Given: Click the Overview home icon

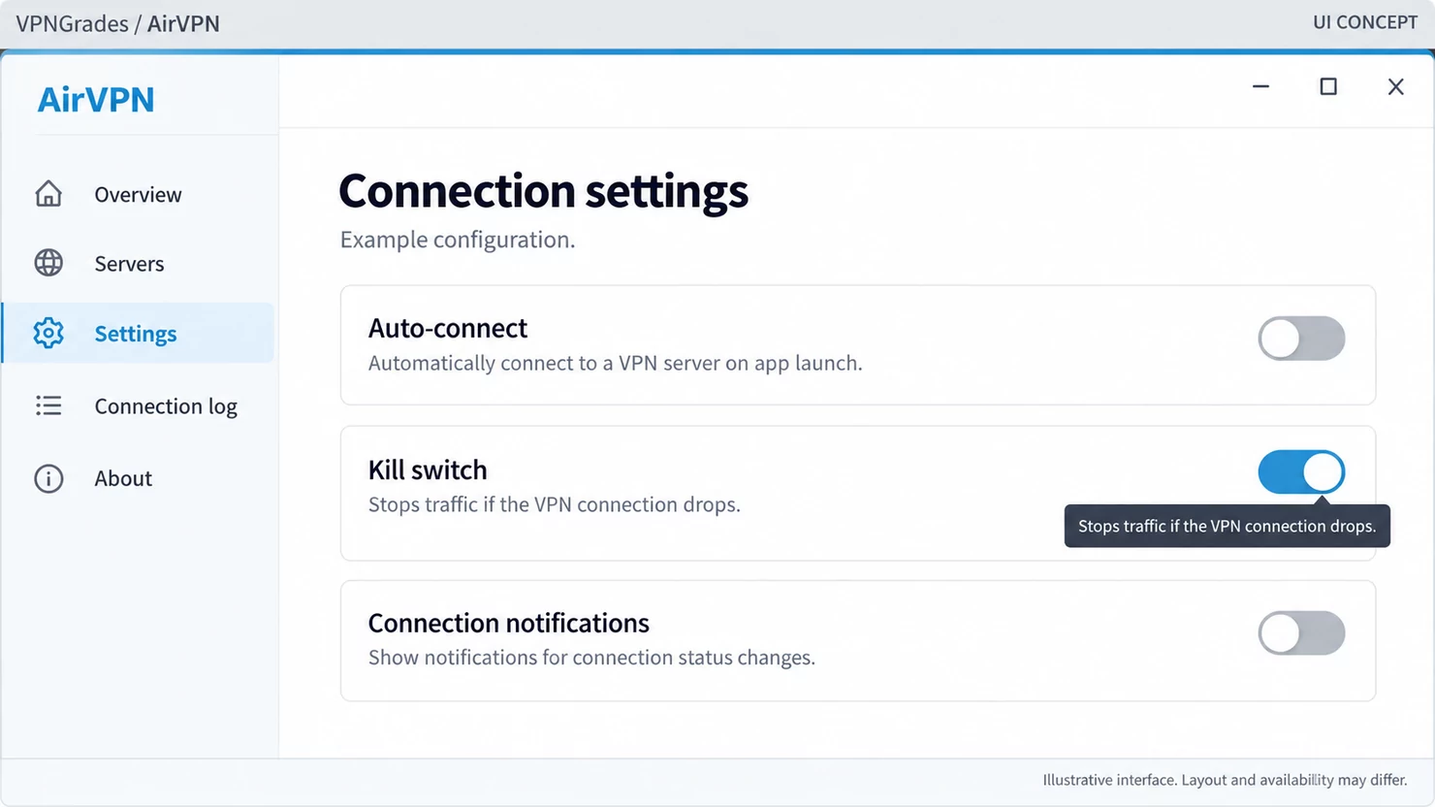Looking at the screenshot, I should (x=48, y=194).
